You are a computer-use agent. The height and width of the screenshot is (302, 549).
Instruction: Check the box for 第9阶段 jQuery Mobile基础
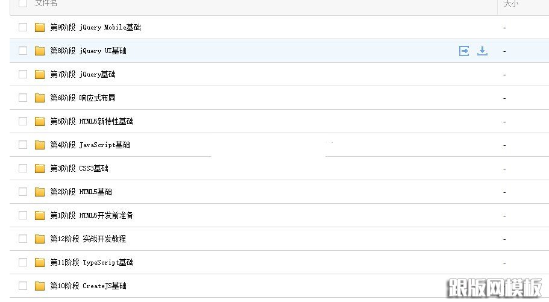pyautogui.click(x=23, y=27)
